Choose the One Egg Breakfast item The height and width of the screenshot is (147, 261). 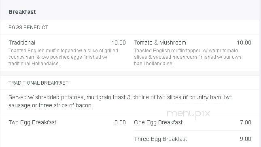pyautogui.click(x=158, y=122)
